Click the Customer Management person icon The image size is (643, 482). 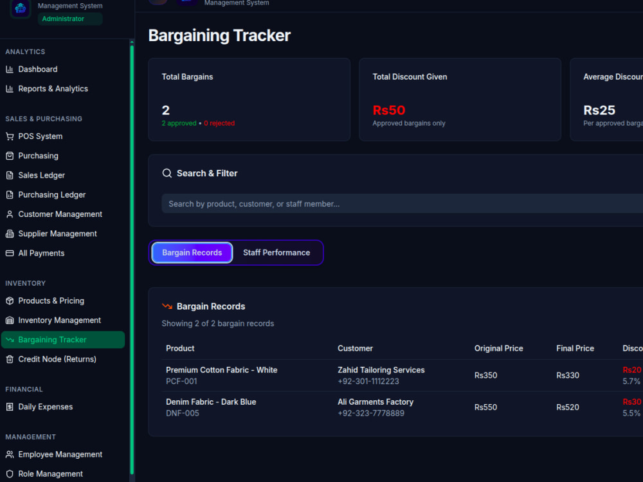10,214
